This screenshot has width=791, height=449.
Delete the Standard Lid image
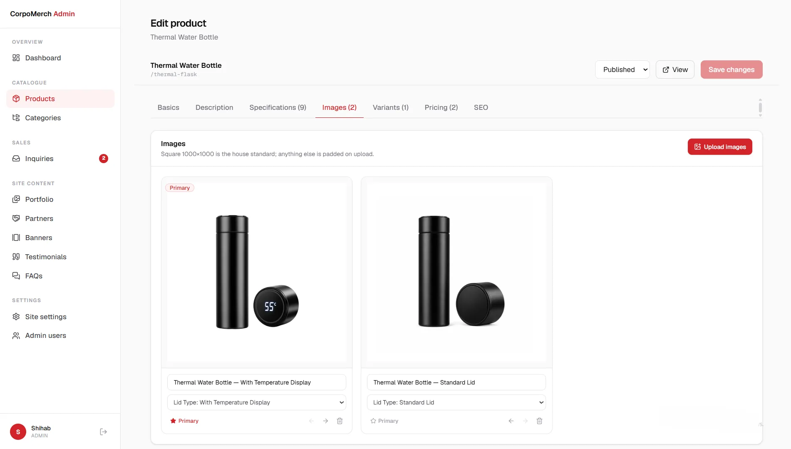click(539, 421)
